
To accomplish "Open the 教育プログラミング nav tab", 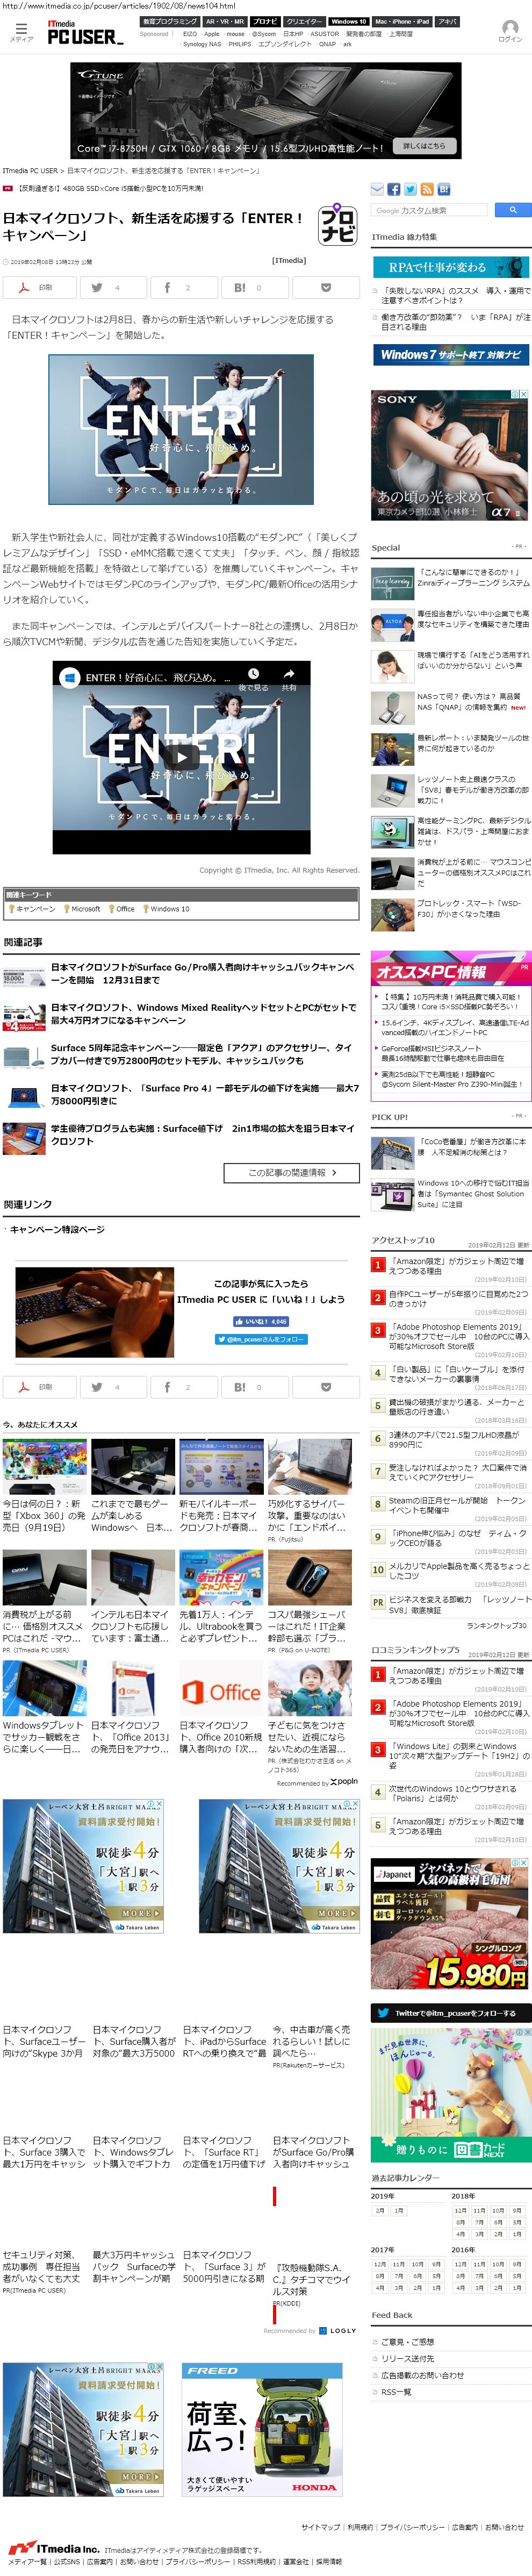I will pyautogui.click(x=169, y=21).
